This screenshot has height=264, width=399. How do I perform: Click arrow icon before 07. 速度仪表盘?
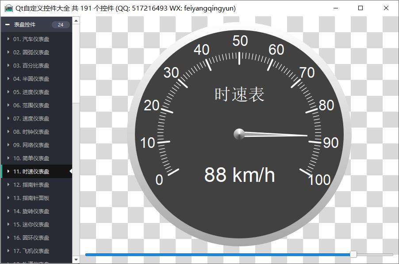[8, 118]
